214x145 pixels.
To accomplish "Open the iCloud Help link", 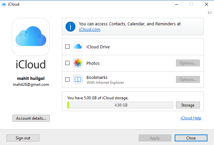I will [191, 118].
